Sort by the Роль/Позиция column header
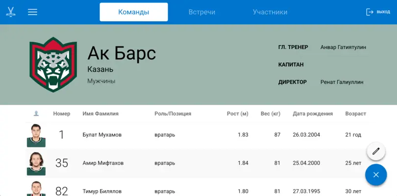The image size is (397, 196). coord(173,114)
